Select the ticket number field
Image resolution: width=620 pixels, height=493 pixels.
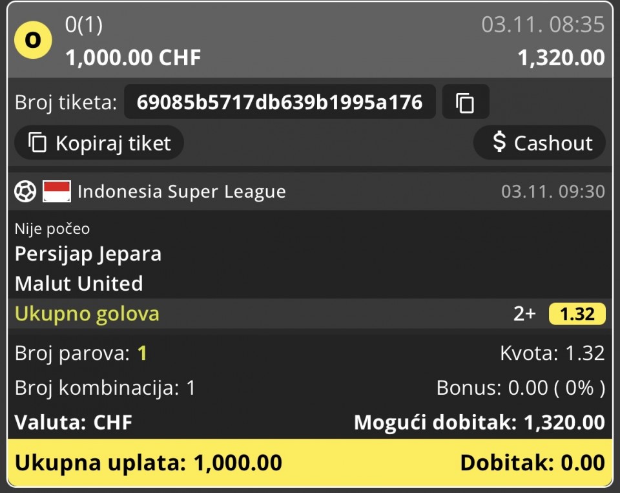click(280, 102)
